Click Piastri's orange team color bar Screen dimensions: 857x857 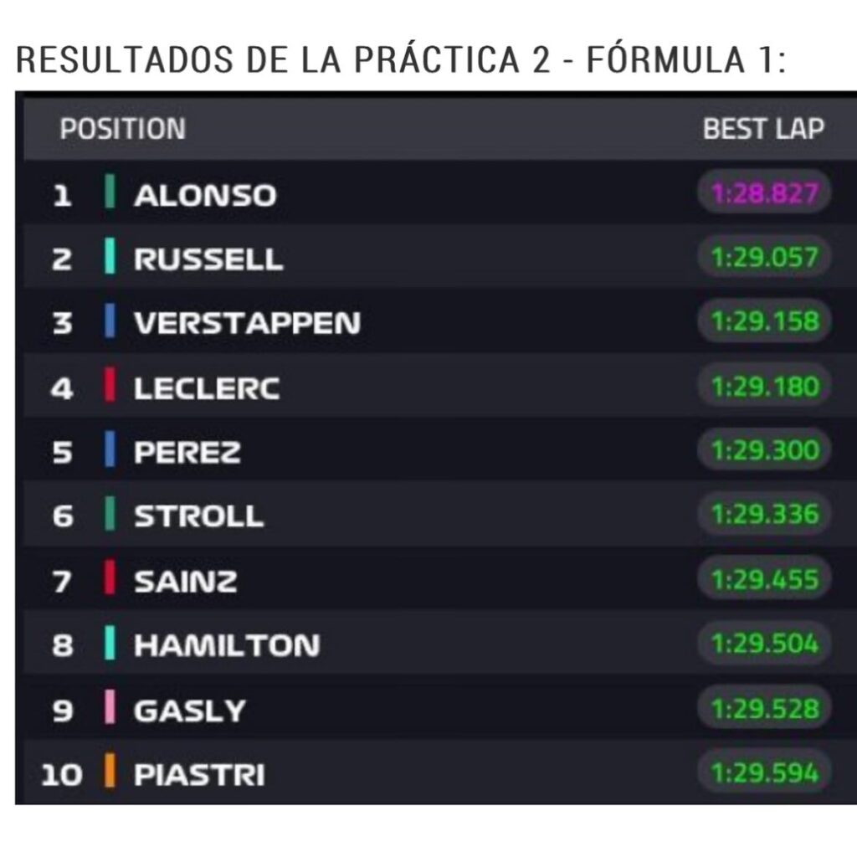110,771
